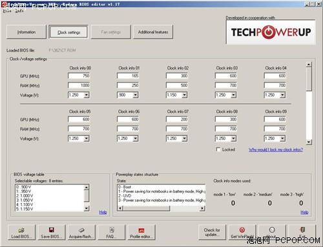Switch to the Information tab
Screen dimensions: 323x247
click(26, 32)
